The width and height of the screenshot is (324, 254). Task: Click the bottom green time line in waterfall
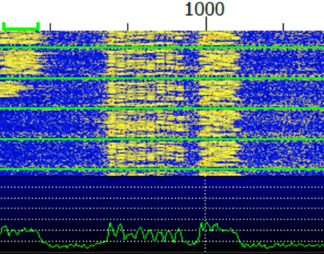(162, 169)
